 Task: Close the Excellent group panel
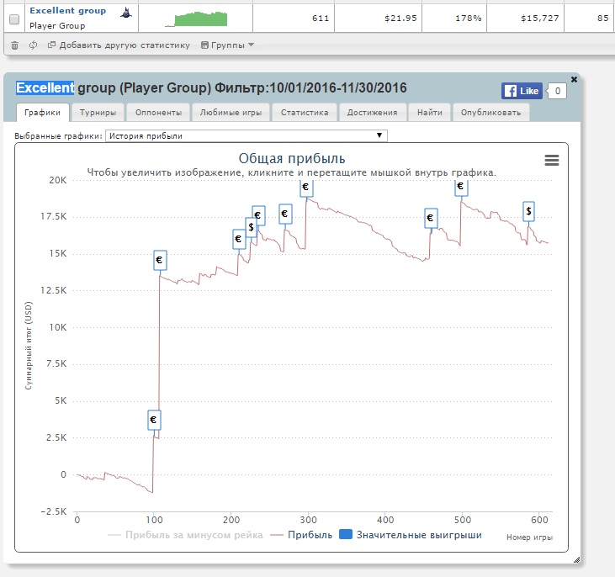(575, 79)
